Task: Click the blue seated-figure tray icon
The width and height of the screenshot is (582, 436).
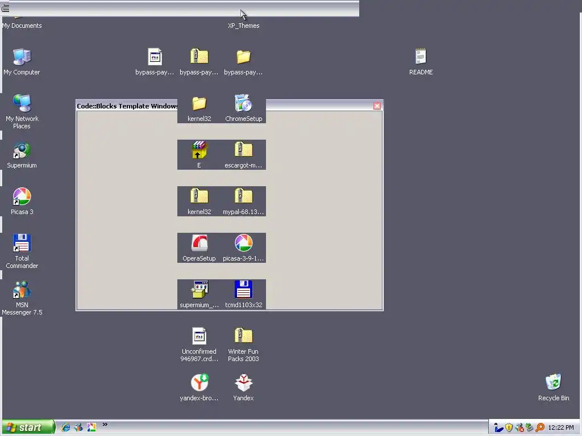Action: pos(498,428)
